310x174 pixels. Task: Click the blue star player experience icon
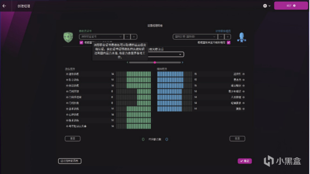[x=242, y=38]
